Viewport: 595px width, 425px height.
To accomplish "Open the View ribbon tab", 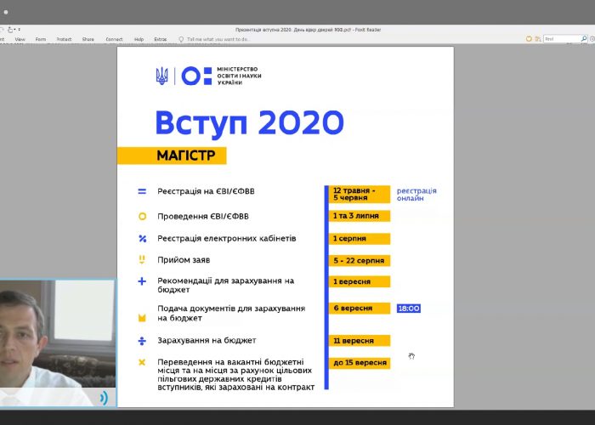I will pos(20,39).
